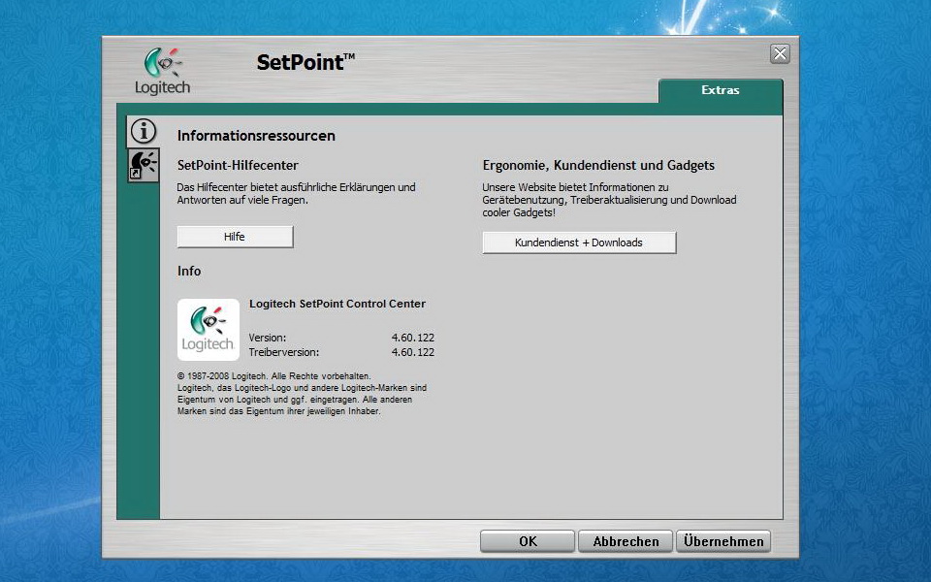Select the Version number 4.60.122
The width and height of the screenshot is (931, 582).
413,338
